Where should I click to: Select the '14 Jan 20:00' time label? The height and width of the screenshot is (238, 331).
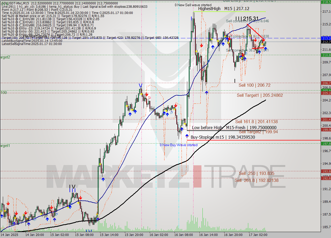34,235
